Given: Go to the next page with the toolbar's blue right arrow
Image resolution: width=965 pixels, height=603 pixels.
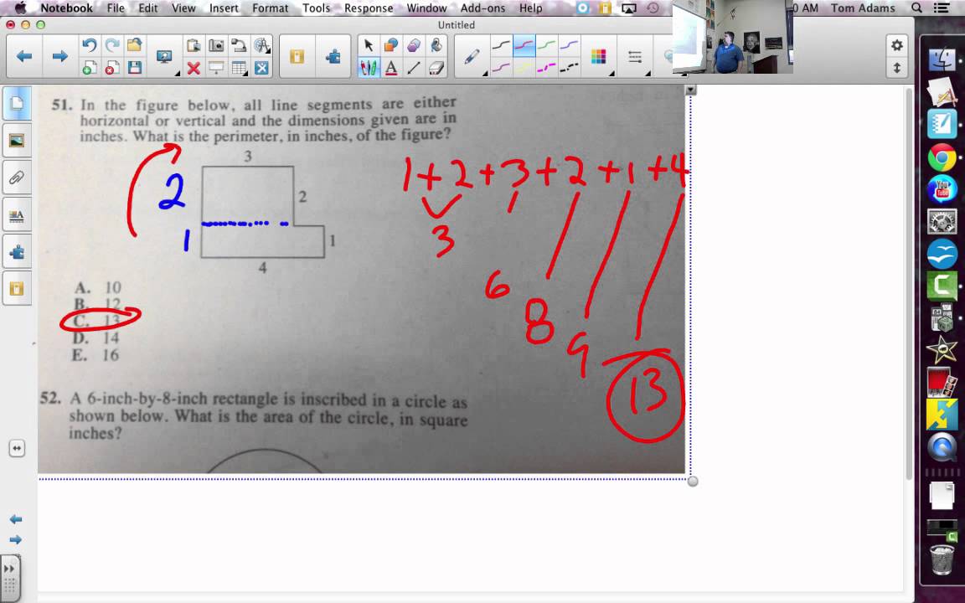Looking at the screenshot, I should coord(59,57).
